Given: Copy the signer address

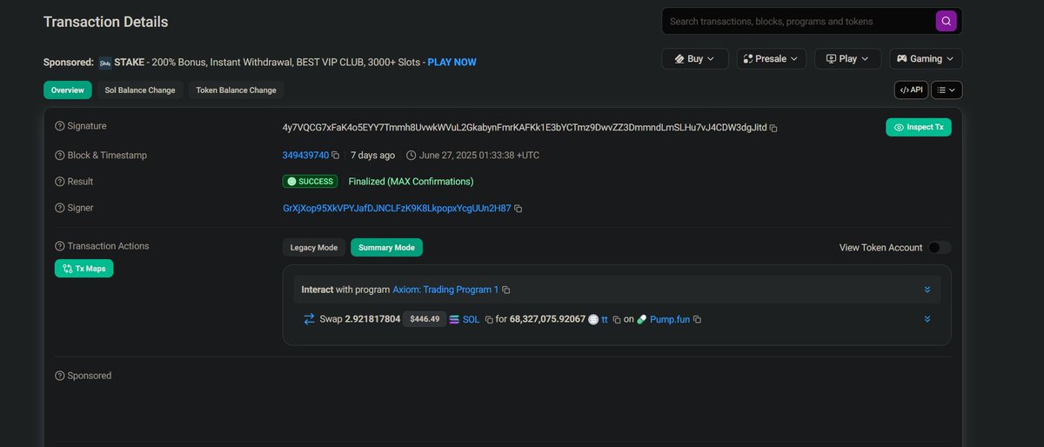Looking at the screenshot, I should point(519,209).
